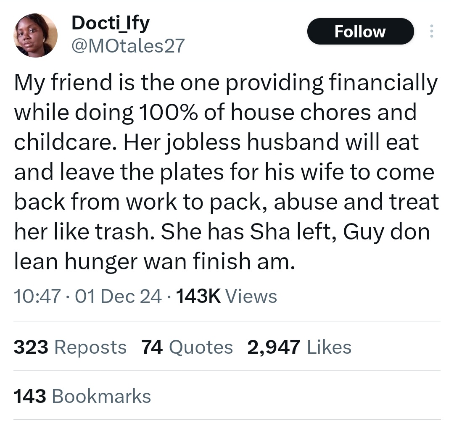
Task: Open the three-dot more options menu
Action: [x=431, y=32]
